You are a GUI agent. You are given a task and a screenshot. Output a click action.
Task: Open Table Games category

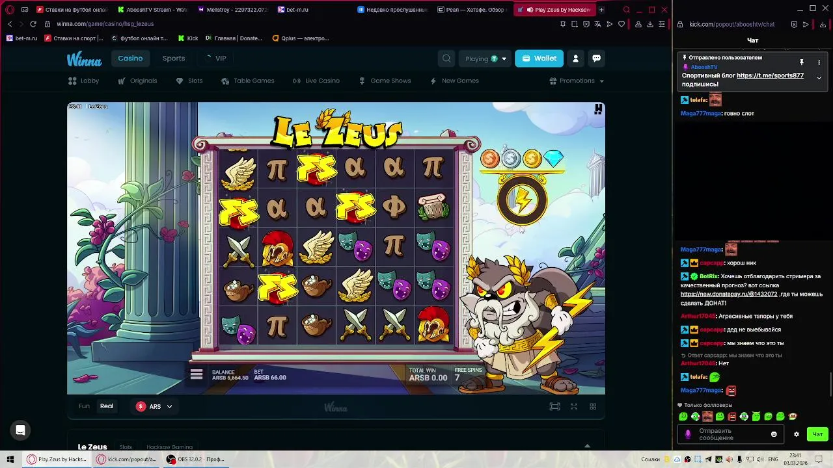[247, 81]
